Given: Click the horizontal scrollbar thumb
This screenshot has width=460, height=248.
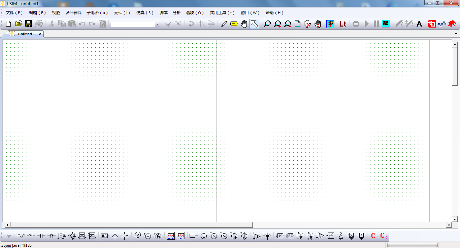Looking at the screenshot, I should [131, 225].
